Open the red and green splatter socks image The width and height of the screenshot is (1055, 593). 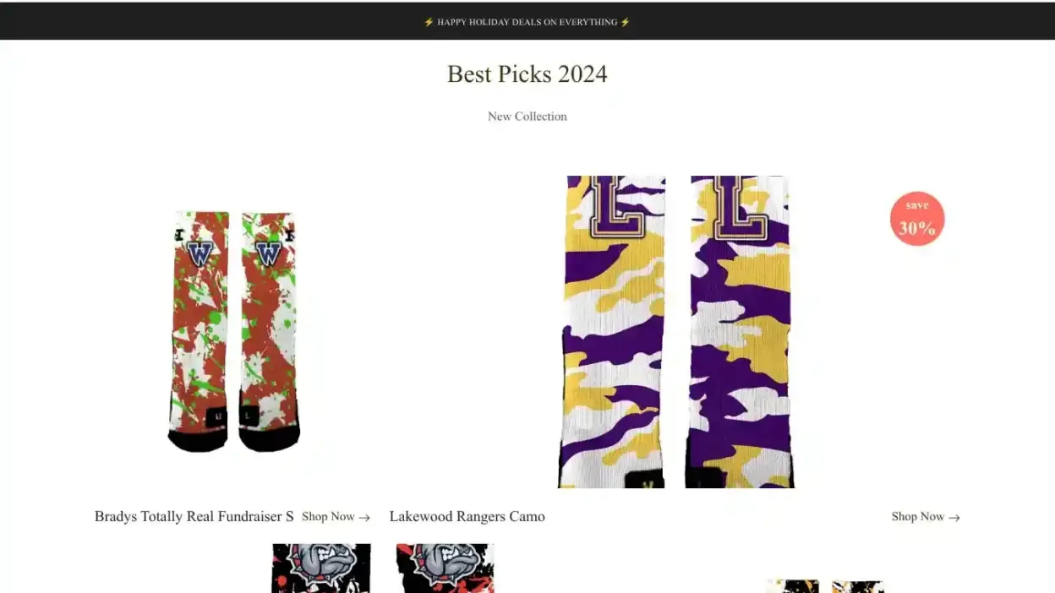[x=234, y=331]
